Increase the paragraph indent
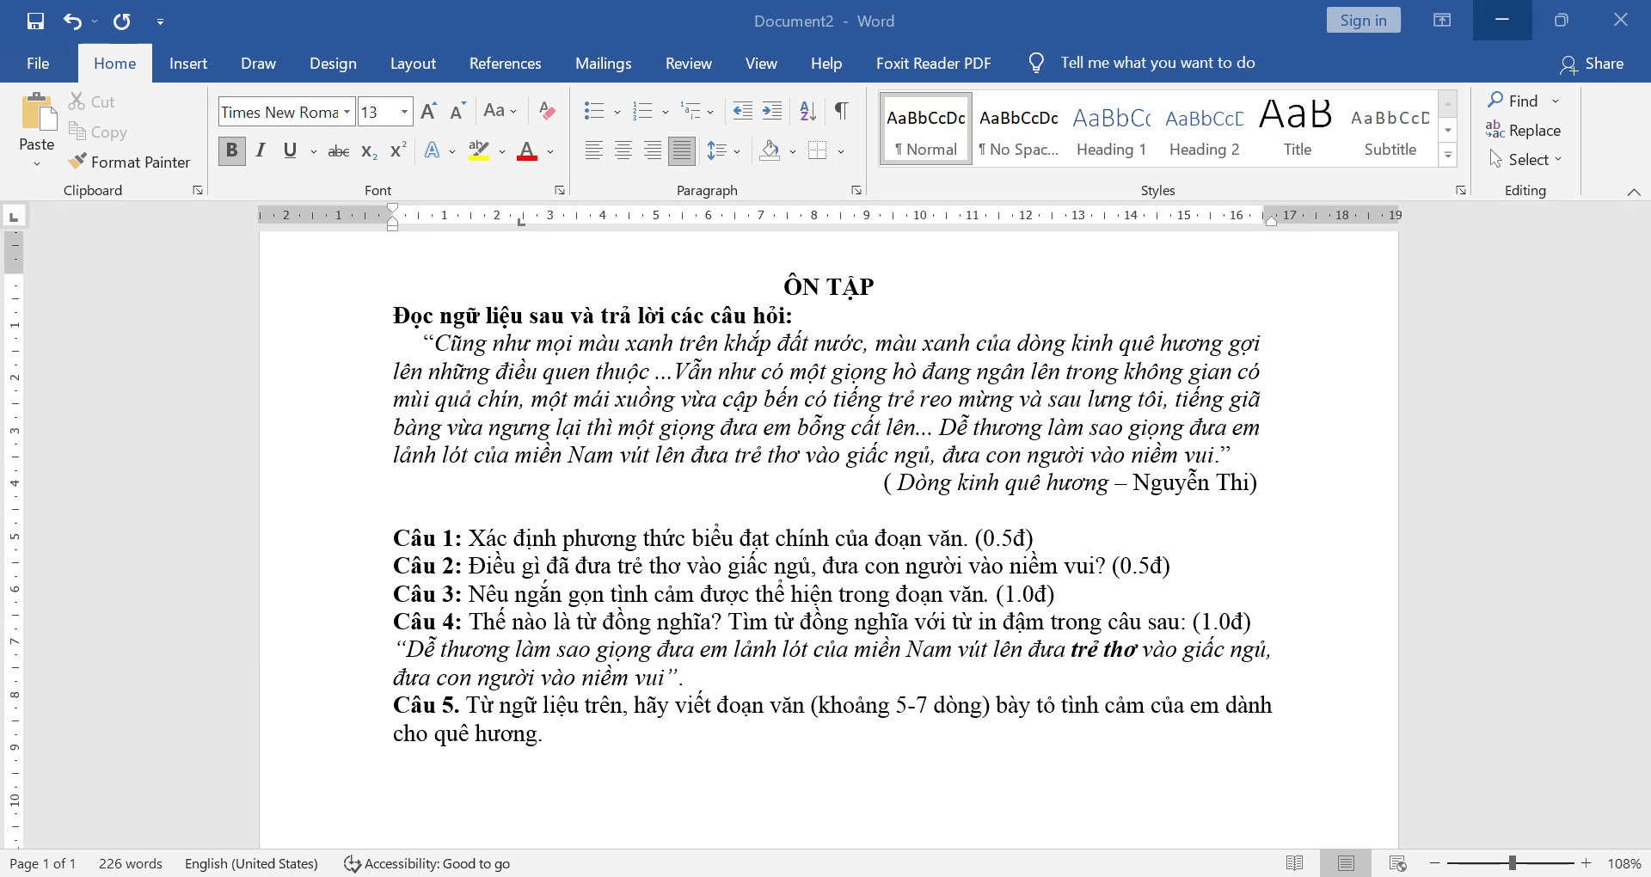This screenshot has height=877, width=1651. [x=772, y=111]
